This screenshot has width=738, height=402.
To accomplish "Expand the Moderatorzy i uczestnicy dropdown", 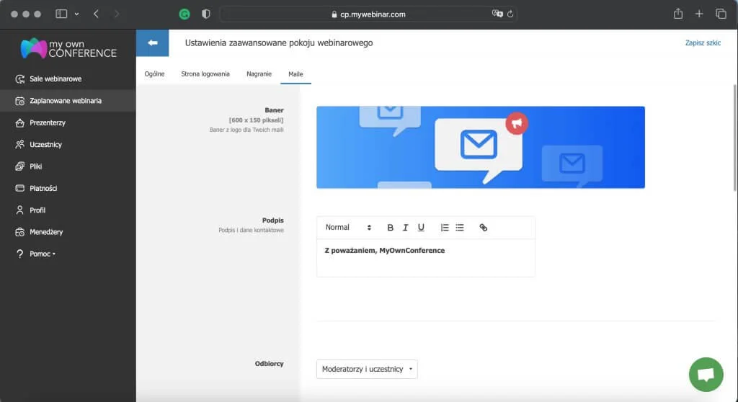I will pyautogui.click(x=367, y=369).
